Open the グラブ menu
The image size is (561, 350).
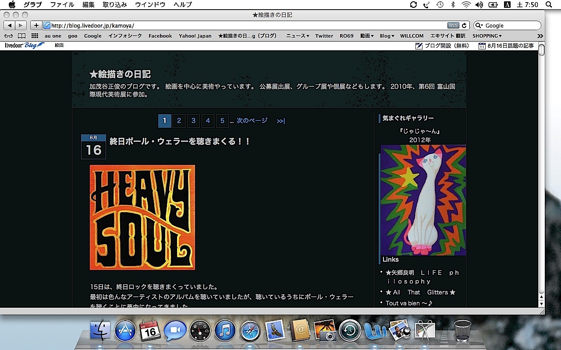(x=33, y=4)
